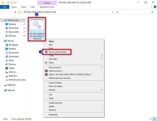This screenshot has height=121, width=157.
Task: Expand the CRC SHA submenu
Action: 74,59
